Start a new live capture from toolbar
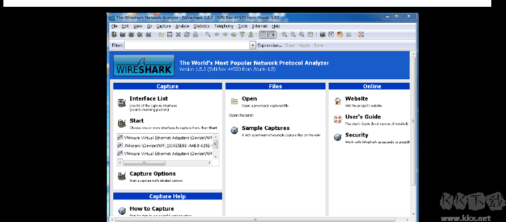Viewport: 506px width, 222px height. (x=131, y=35)
